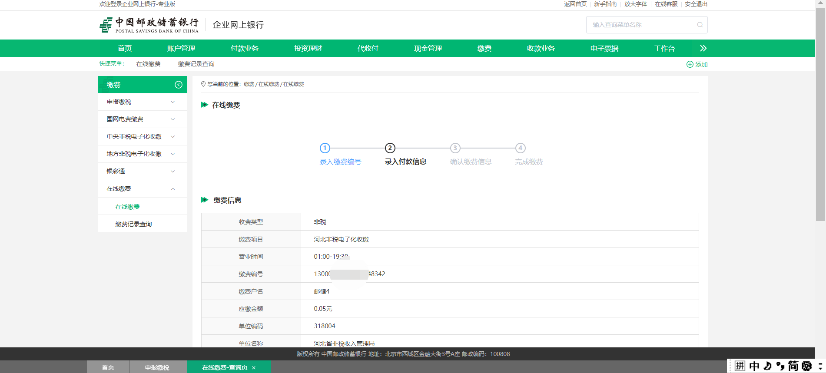Image resolution: width=826 pixels, height=373 pixels.
Task: Toggle IME half-moon width mode
Action: 768,366
